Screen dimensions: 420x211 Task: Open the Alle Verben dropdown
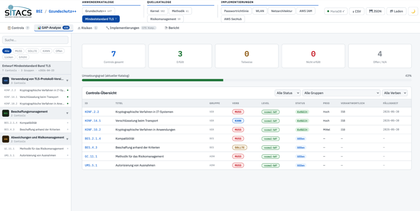click(x=395, y=93)
